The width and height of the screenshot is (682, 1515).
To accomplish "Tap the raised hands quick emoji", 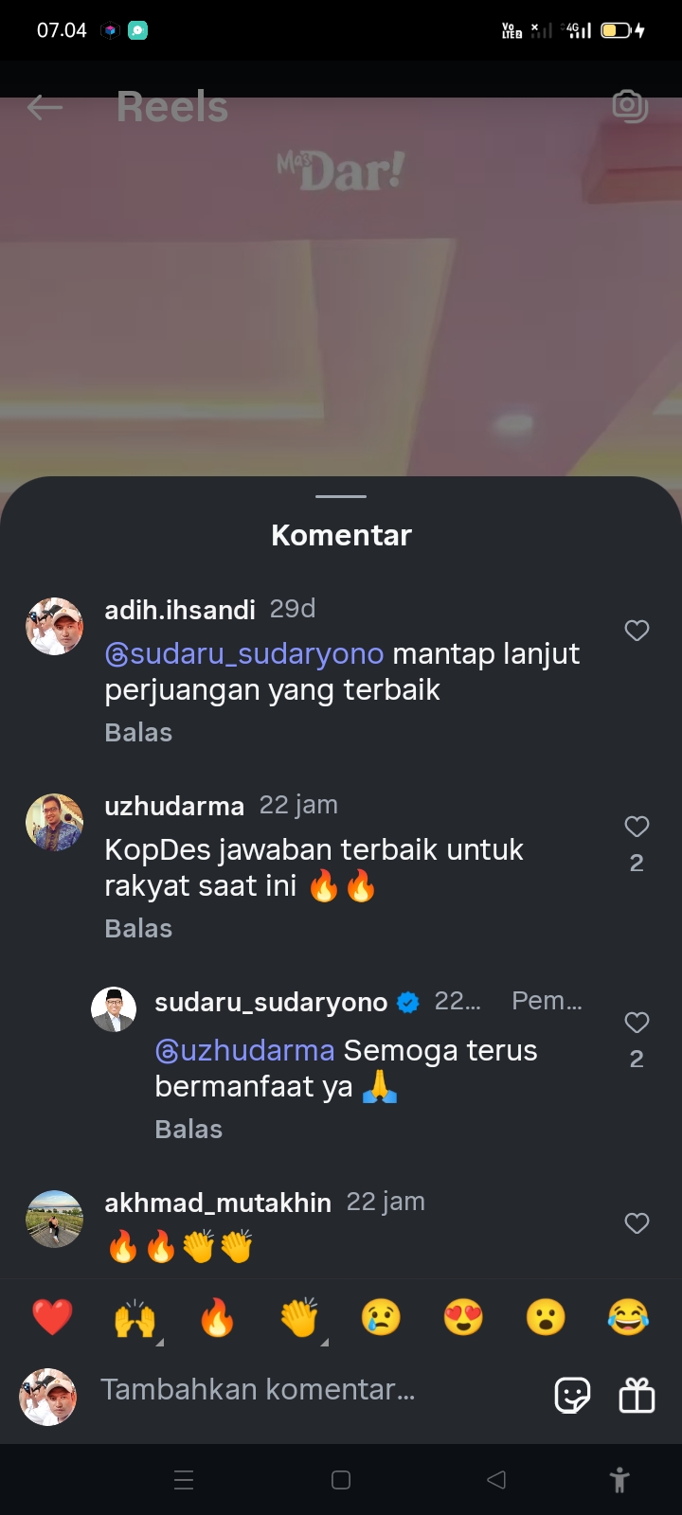I will [x=135, y=1317].
